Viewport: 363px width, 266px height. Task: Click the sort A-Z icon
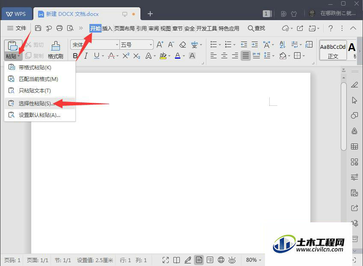(x=283, y=44)
